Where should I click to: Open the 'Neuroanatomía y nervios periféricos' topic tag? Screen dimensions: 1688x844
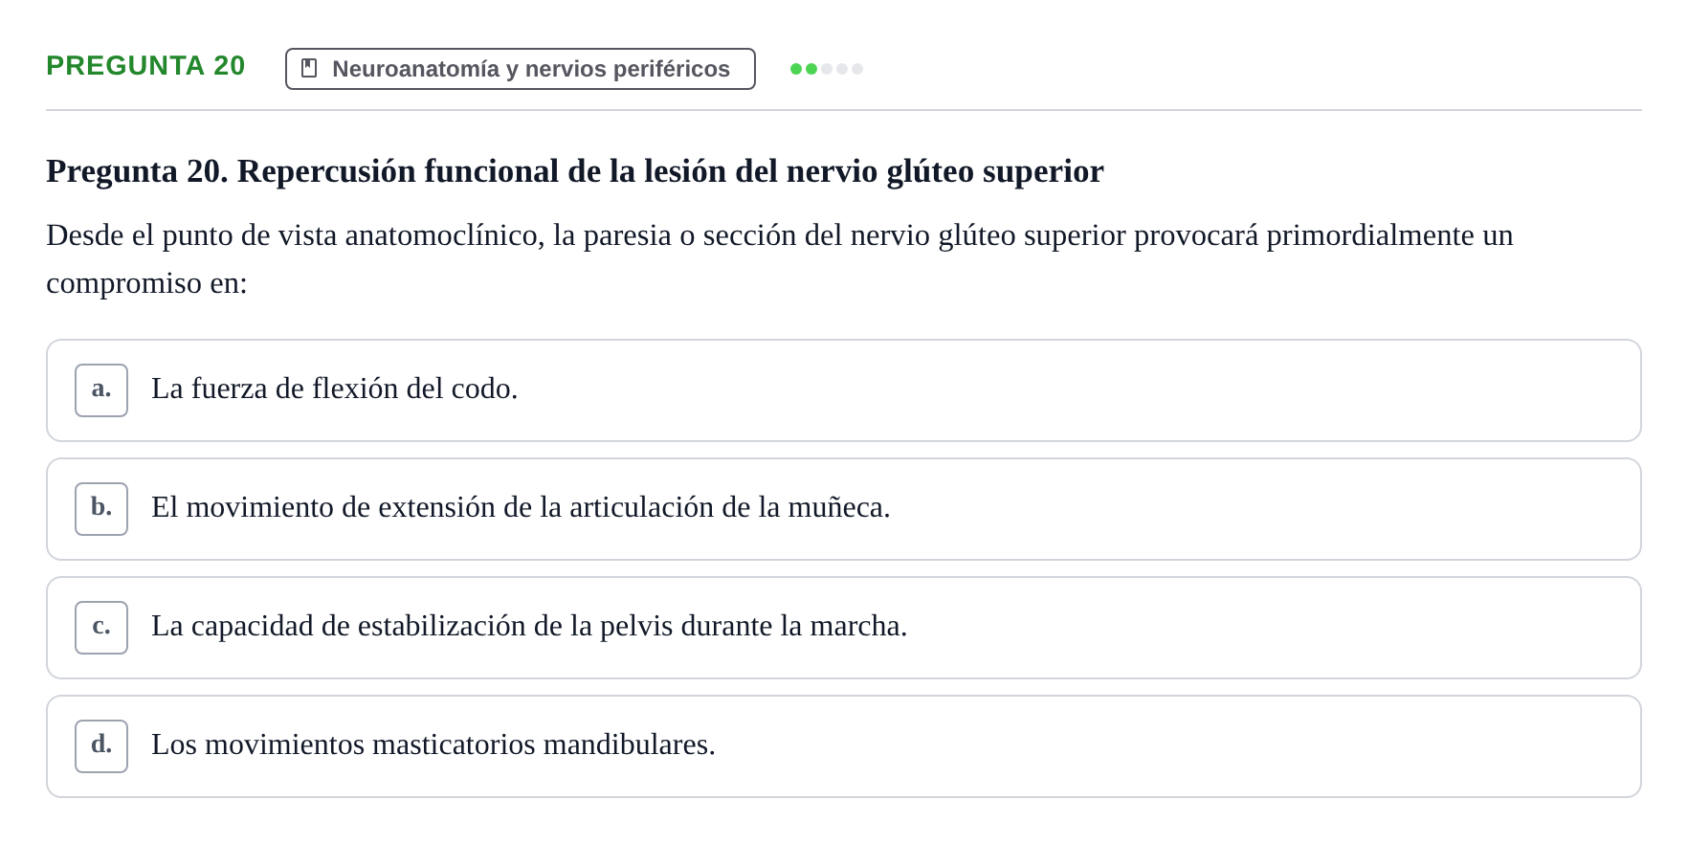521,69
